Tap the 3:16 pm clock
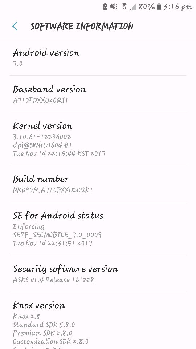 click(x=177, y=7)
